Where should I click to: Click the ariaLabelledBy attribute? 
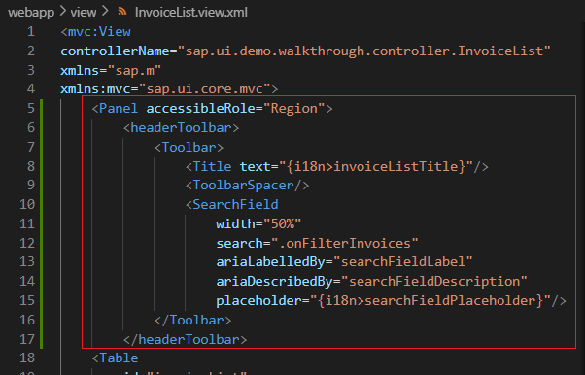tap(270, 261)
